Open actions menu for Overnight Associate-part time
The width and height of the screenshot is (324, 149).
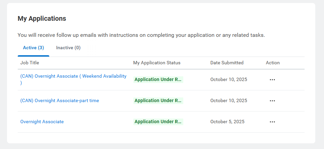(x=272, y=101)
